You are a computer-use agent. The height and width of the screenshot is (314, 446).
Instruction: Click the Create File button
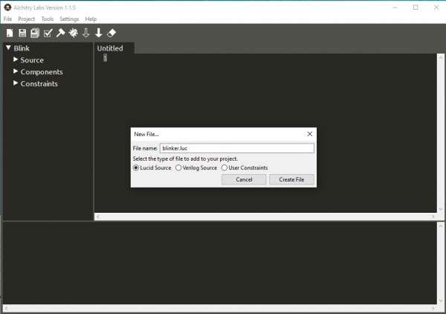click(x=291, y=179)
